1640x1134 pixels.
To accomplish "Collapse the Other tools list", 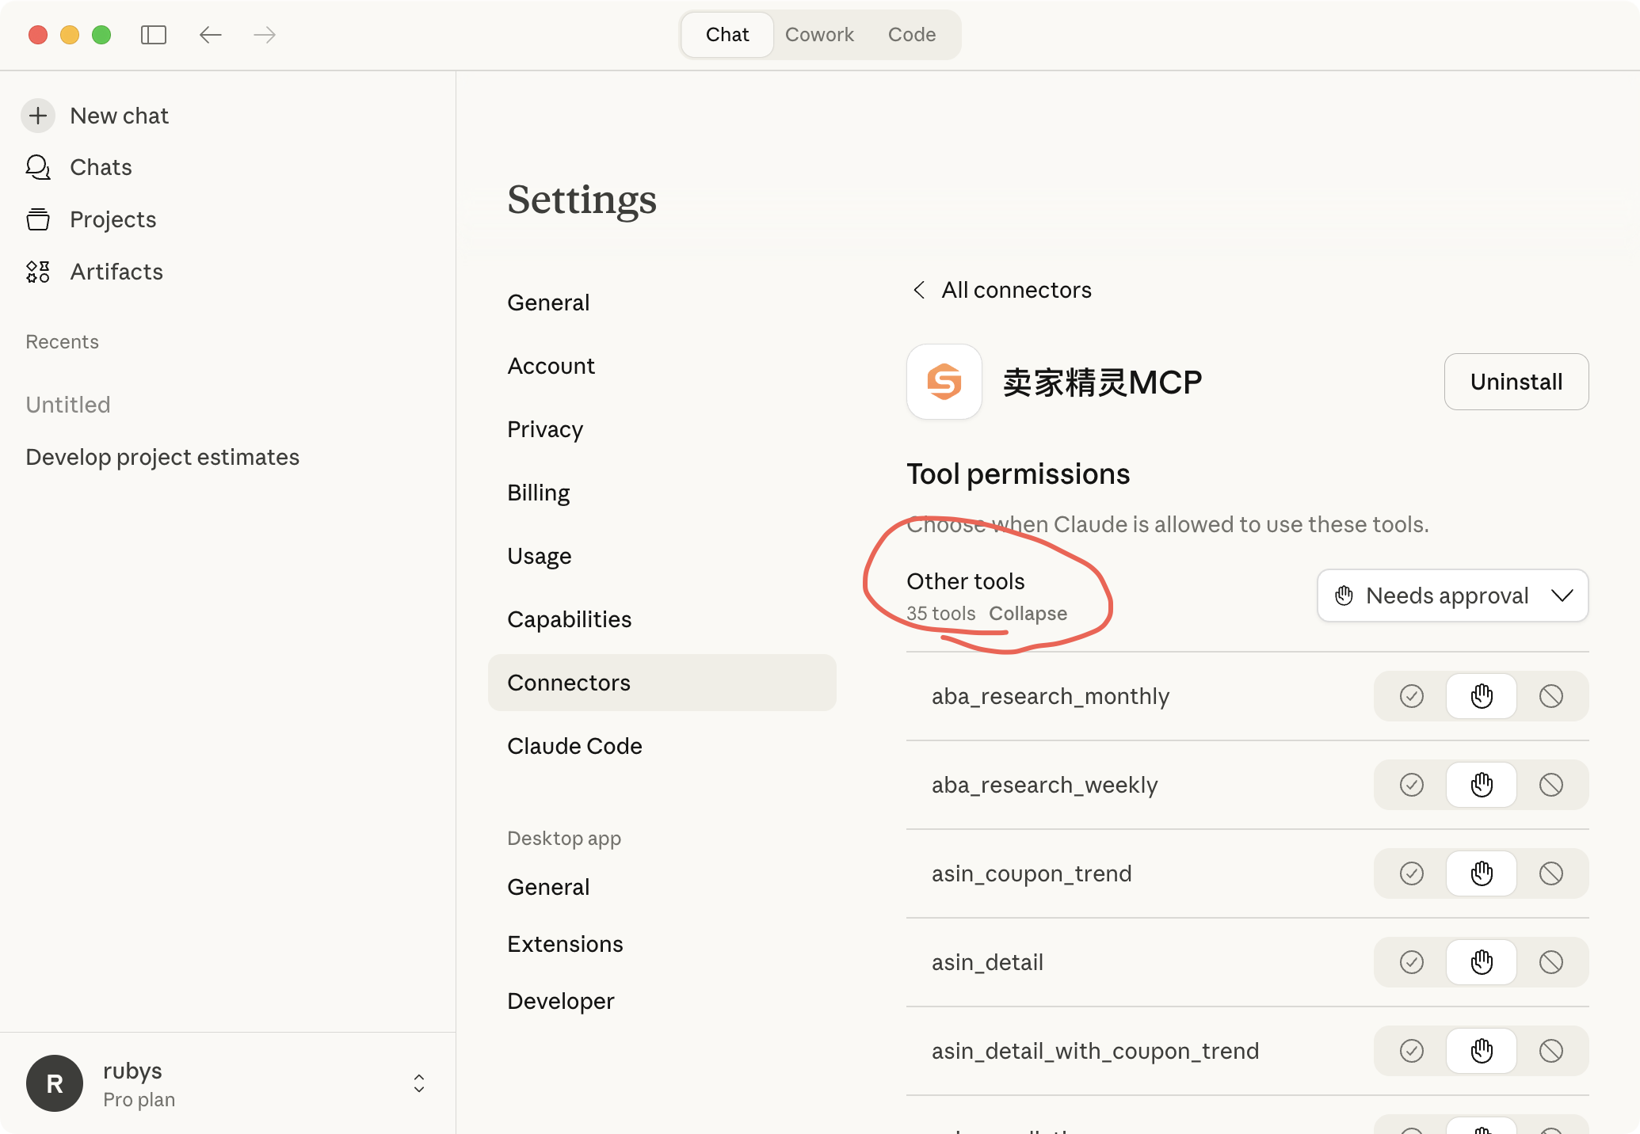I will click(x=1028, y=614).
